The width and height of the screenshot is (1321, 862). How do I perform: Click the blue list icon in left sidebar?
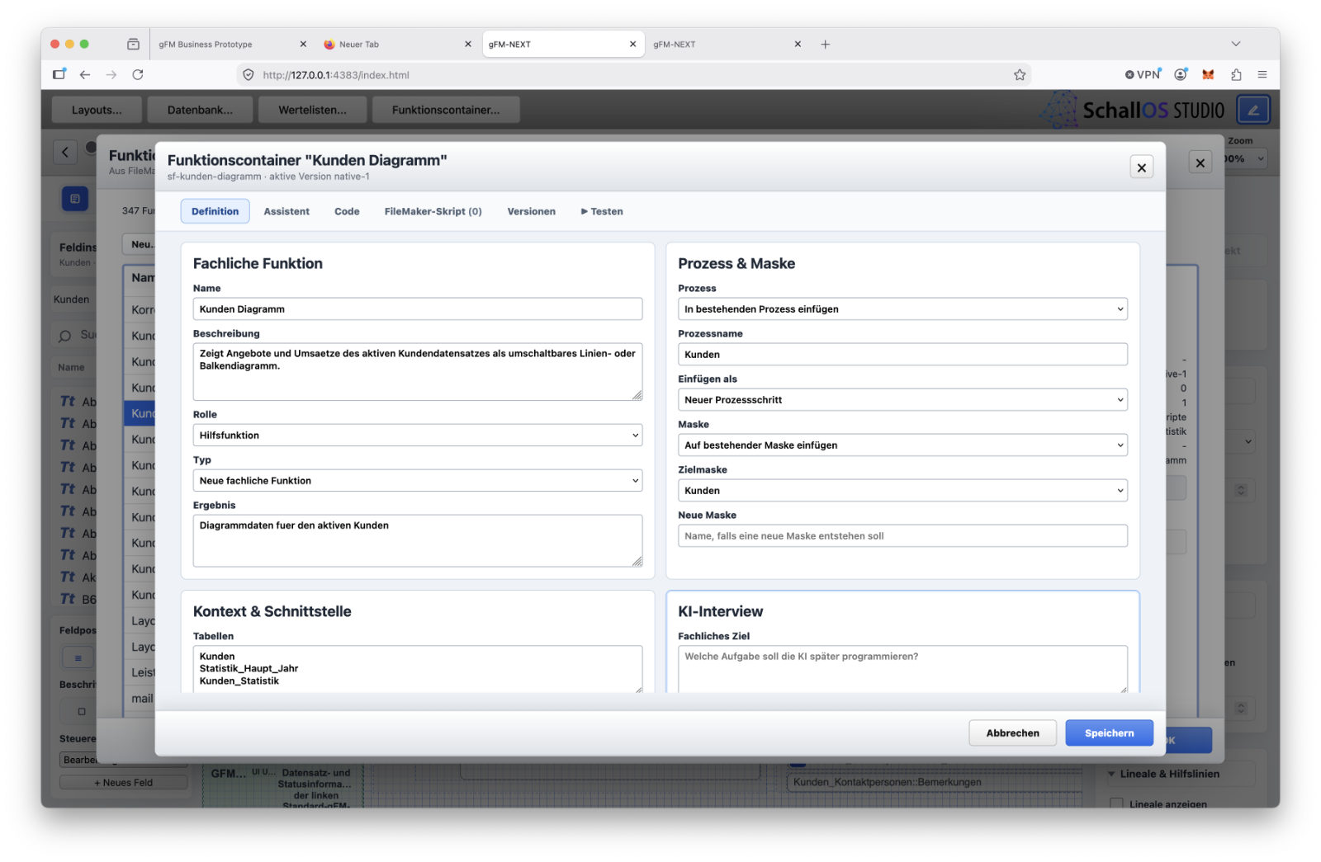pos(75,199)
